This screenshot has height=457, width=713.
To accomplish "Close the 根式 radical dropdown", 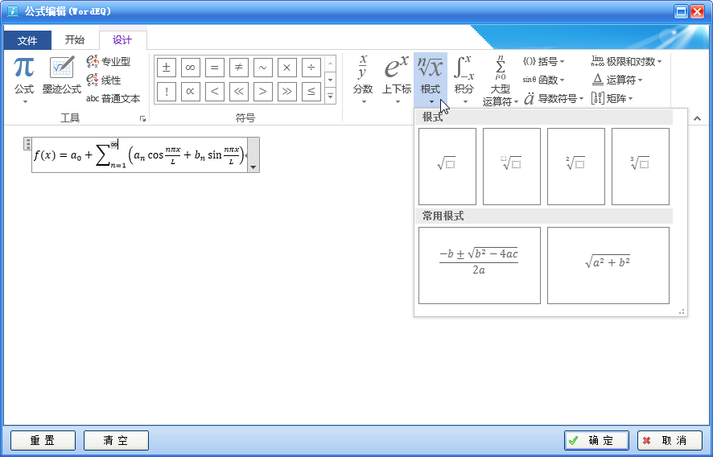I will click(431, 80).
